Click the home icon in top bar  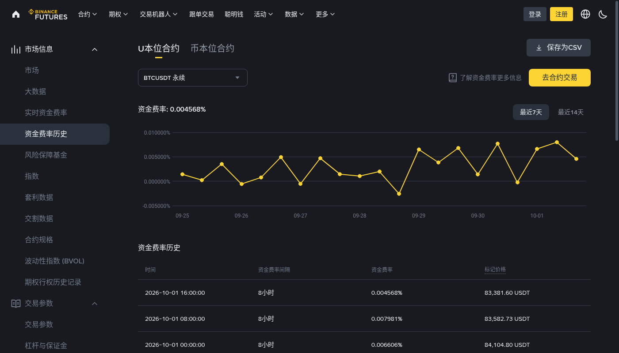(x=16, y=14)
